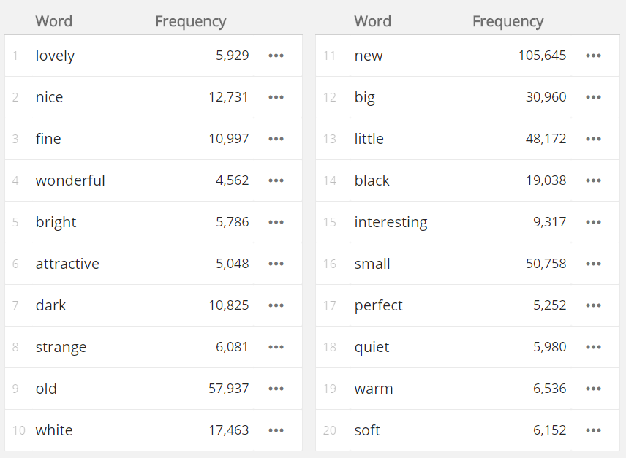The height and width of the screenshot is (458, 626).
Task: Open the options menu for 'lovely'
Action: click(x=276, y=56)
